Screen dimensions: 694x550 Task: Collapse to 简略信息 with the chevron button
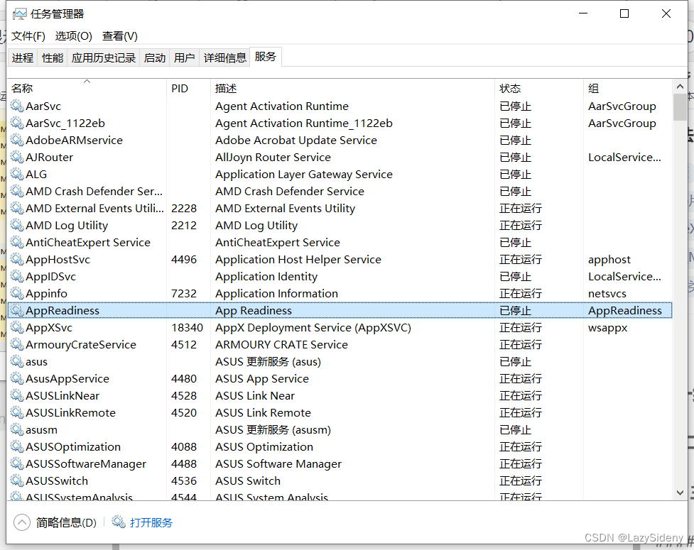click(22, 522)
